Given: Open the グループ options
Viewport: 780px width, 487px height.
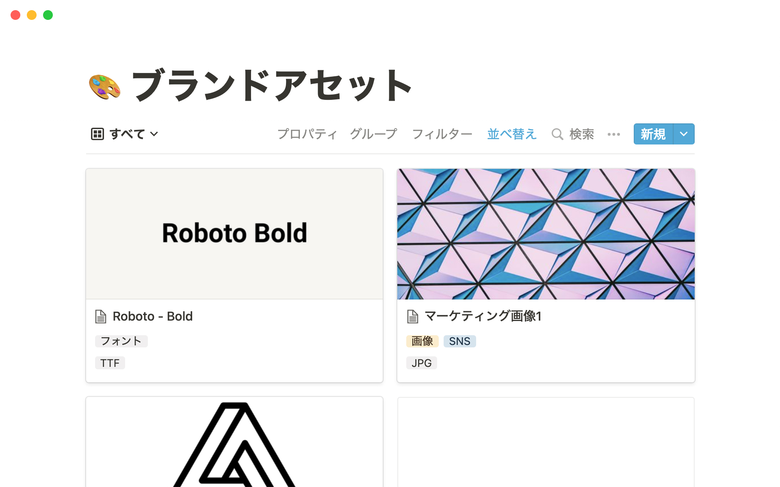Looking at the screenshot, I should [373, 134].
